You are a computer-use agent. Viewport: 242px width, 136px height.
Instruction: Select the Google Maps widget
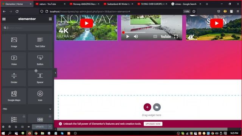pyautogui.click(x=14, y=96)
